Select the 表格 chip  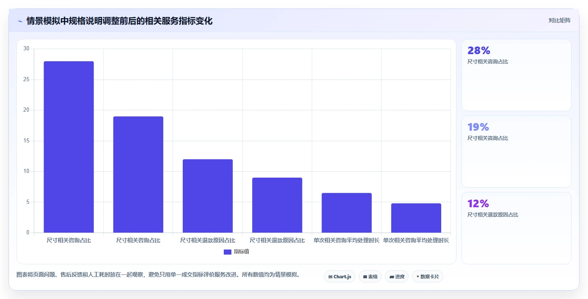click(x=370, y=277)
